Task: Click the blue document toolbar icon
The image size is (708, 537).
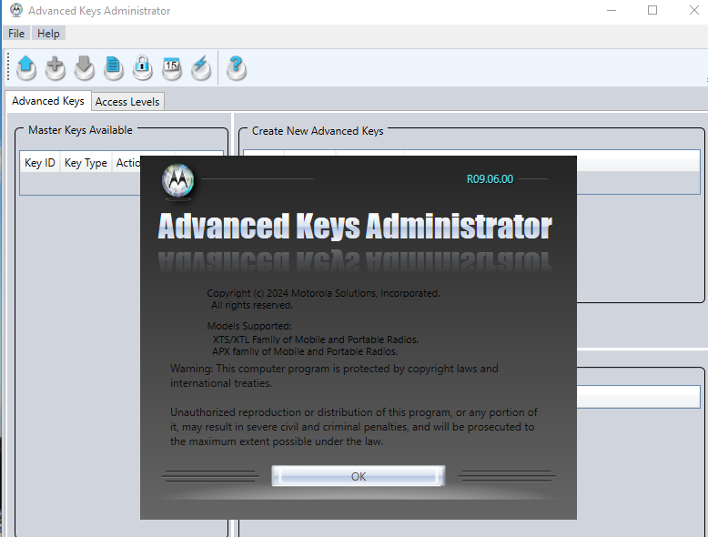Action: [x=114, y=67]
